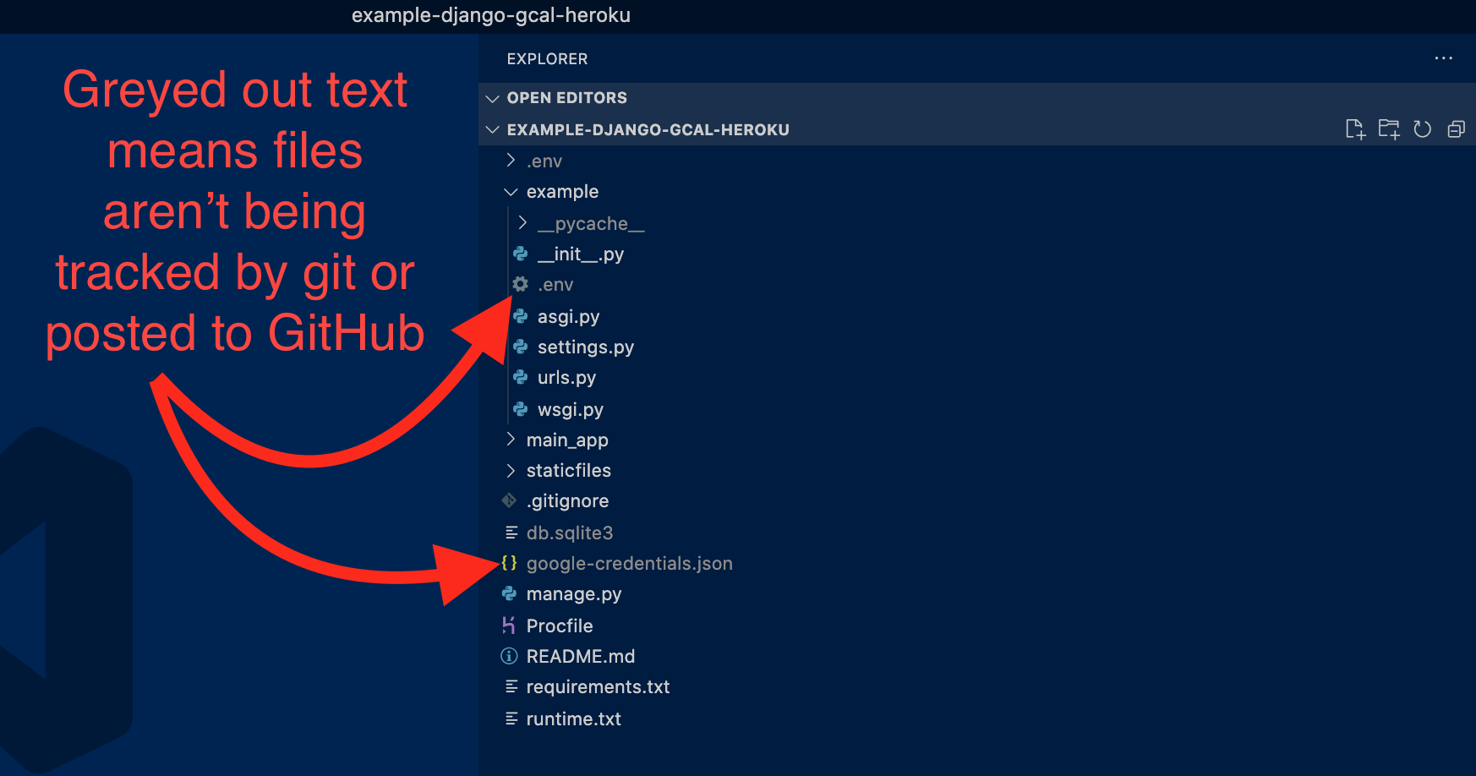Open the requirements.txt file
This screenshot has height=776, width=1476.
599,687
